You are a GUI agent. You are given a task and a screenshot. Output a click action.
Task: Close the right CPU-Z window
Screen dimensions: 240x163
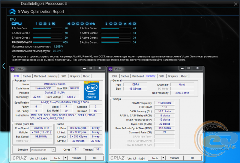point(198,68)
